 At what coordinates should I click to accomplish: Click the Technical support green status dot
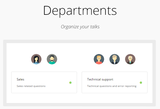coord(141,83)
